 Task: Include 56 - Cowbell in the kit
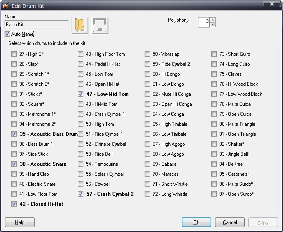pyautogui.click(x=81, y=184)
